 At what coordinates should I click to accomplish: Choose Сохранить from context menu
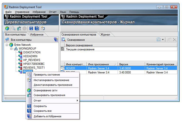(53, 106)
